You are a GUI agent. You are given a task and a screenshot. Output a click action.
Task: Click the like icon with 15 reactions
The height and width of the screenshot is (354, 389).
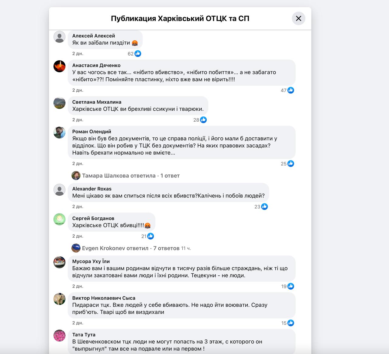291,323
